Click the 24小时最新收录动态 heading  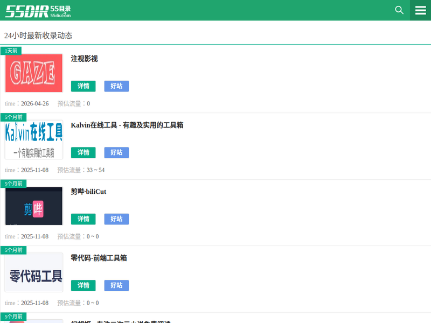coord(38,36)
